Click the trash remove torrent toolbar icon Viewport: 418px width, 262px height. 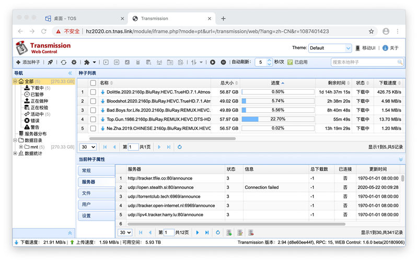138,62
